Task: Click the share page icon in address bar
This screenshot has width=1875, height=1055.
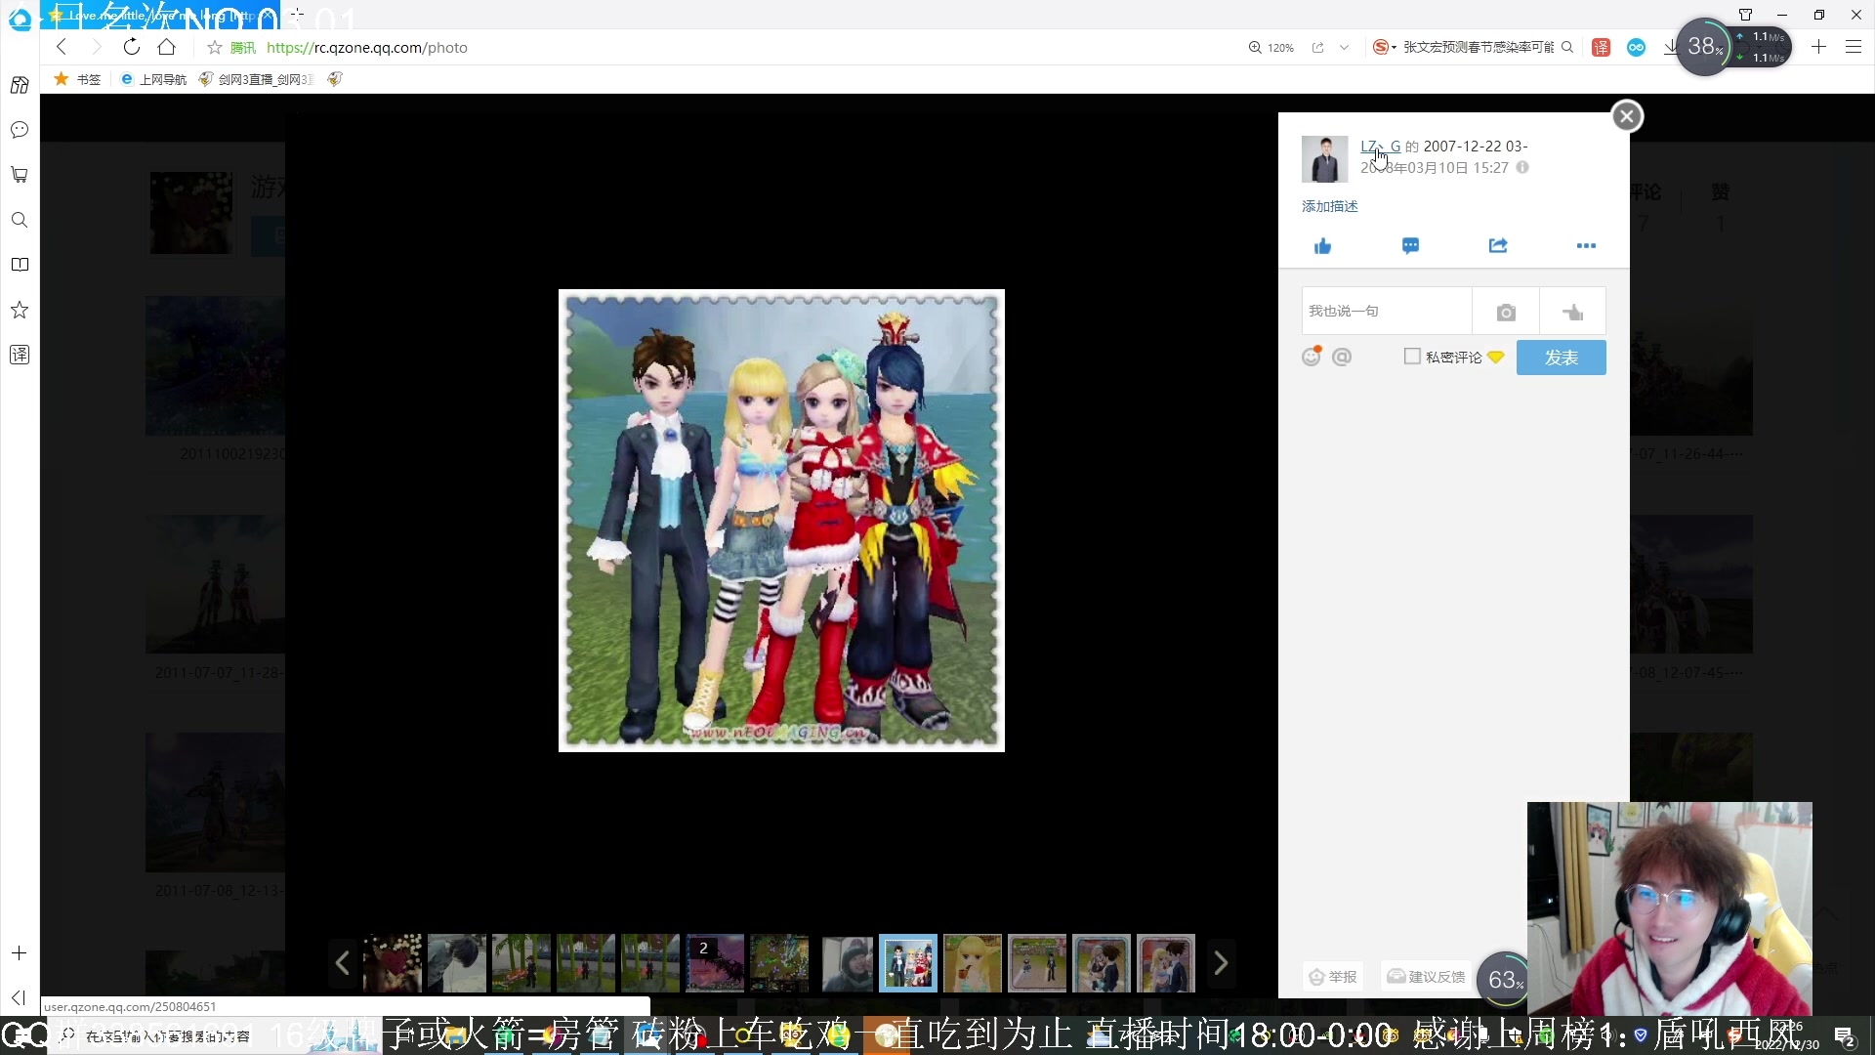Action: [1317, 47]
